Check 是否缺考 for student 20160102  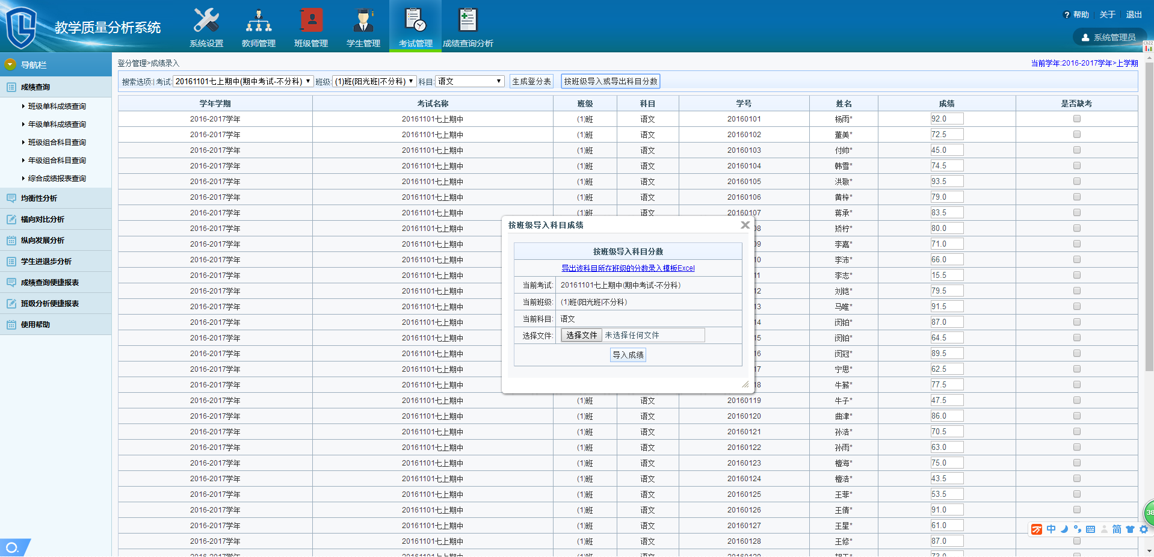coord(1077,134)
